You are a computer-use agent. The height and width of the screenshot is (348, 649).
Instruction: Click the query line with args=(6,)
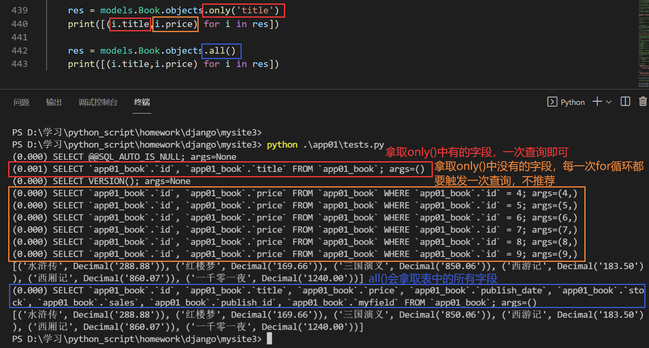pyautogui.click(x=295, y=218)
